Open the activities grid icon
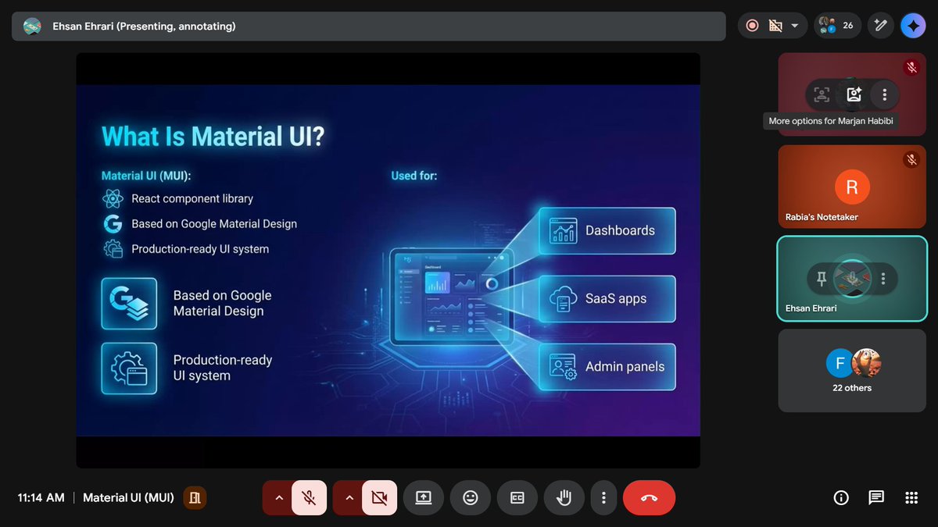This screenshot has width=938, height=527. 911,497
